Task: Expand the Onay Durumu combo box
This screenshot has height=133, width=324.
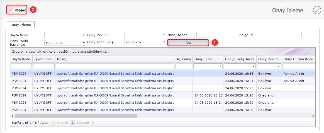Action: pyautogui.click(x=164, y=35)
